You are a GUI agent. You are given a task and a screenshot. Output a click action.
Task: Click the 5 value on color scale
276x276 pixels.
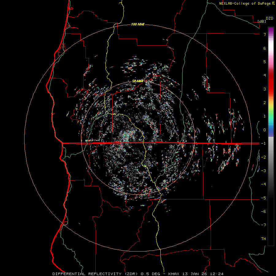coord(265,62)
